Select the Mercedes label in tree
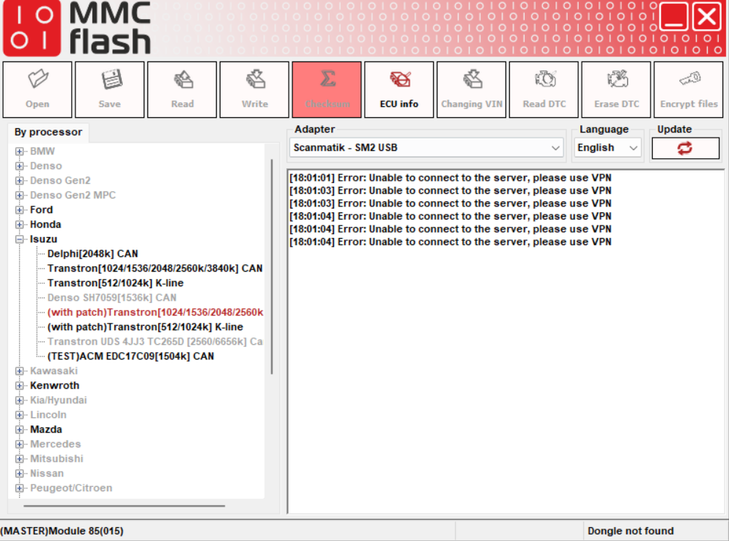The width and height of the screenshot is (729, 541). pyautogui.click(x=56, y=444)
